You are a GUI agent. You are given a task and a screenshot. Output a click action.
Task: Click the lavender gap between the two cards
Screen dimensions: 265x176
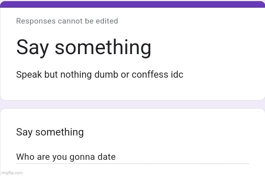(x=132, y=104)
